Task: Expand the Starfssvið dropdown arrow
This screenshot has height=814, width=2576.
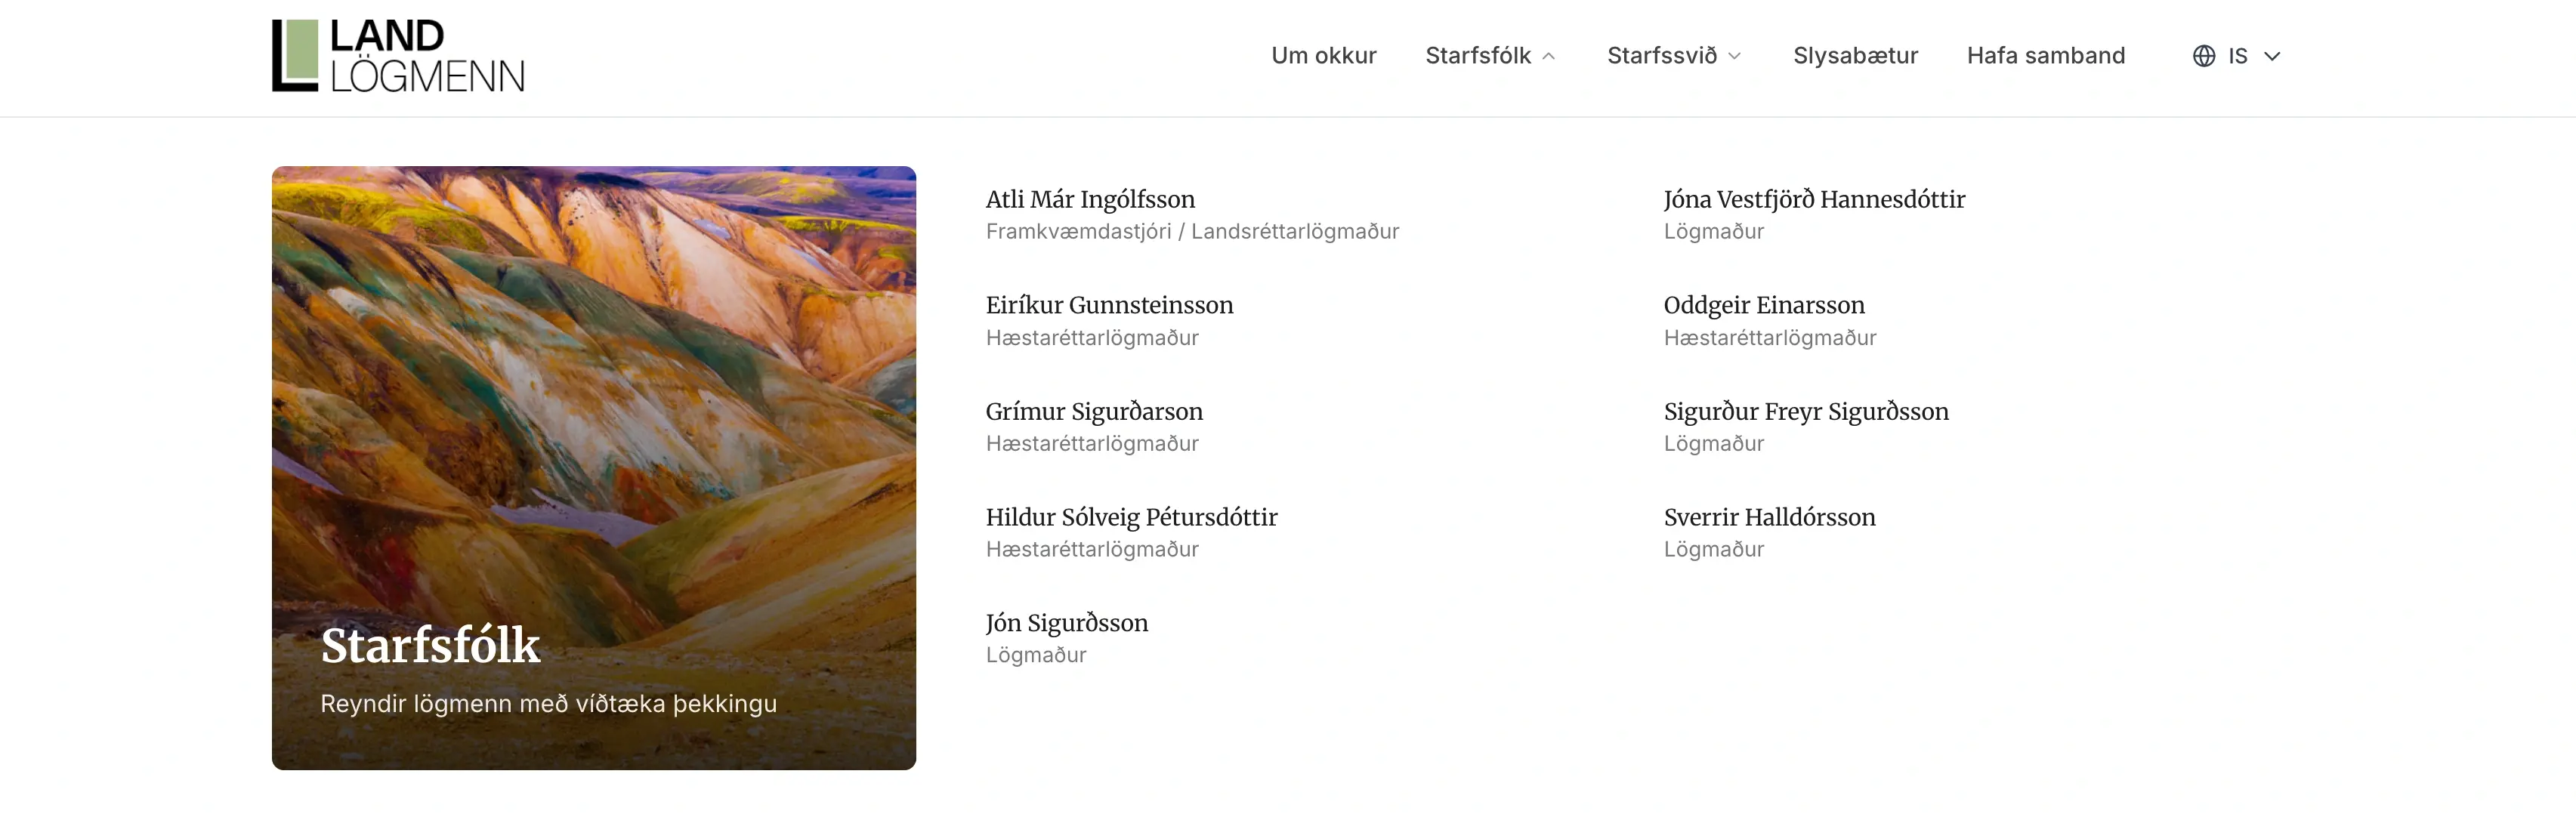Action: 1732,57
